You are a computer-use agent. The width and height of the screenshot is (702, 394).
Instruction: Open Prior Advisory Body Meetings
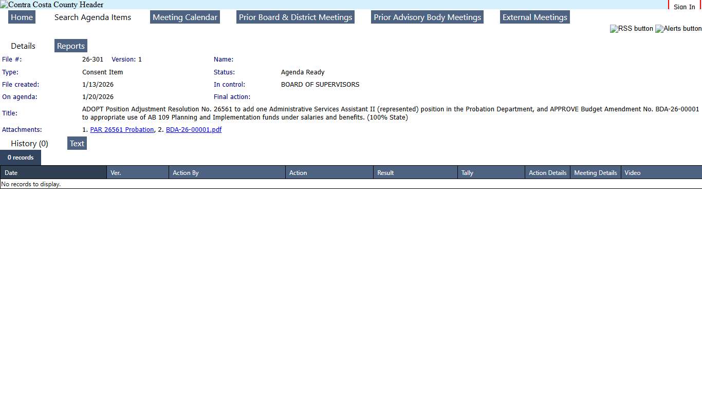pos(427,17)
